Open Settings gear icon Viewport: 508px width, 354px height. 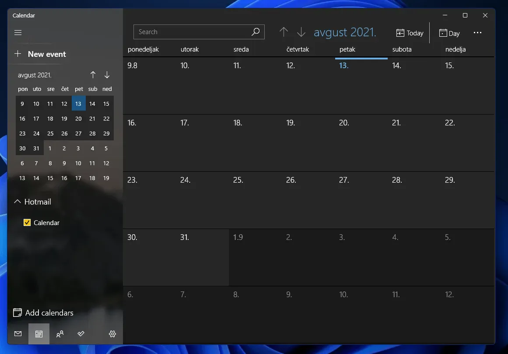pos(112,334)
